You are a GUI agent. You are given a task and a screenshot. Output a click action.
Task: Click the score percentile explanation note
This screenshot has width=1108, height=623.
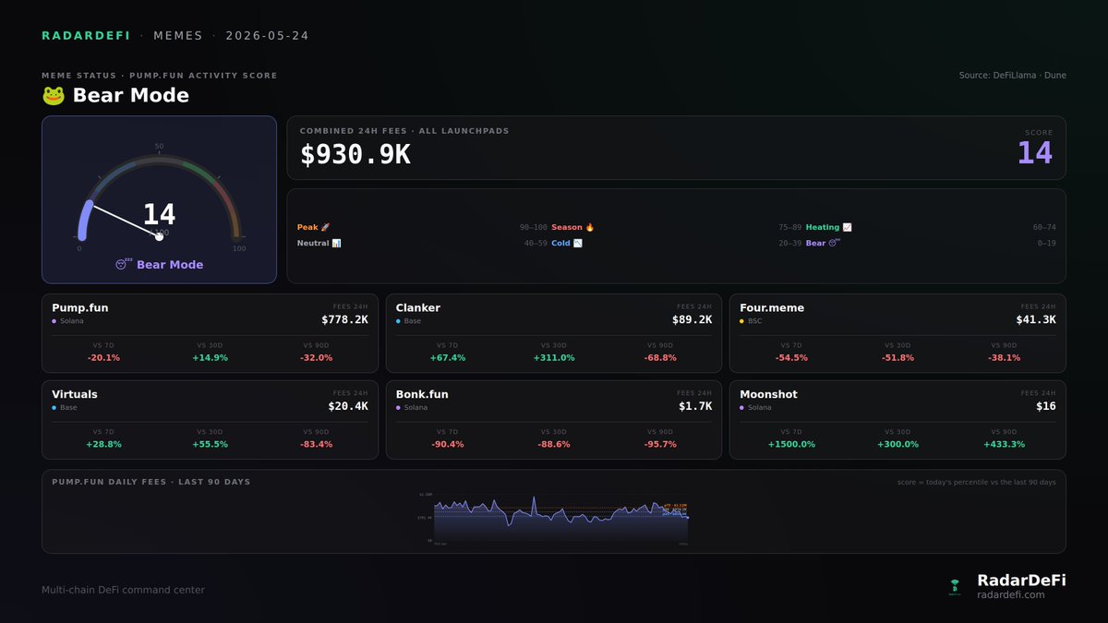tap(977, 482)
